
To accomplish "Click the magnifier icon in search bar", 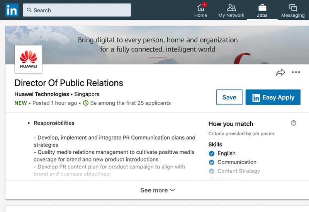I will [x=29, y=10].
